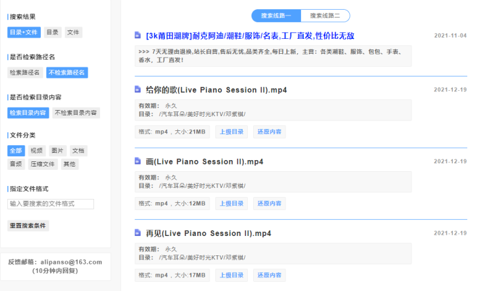Screen dimensions: 477x291
Task: Click the file icon beside 3k莆田潮牌 ad
Action: 138,35
